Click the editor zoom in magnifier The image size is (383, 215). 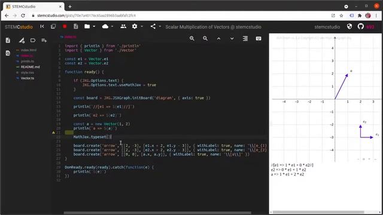point(192,38)
